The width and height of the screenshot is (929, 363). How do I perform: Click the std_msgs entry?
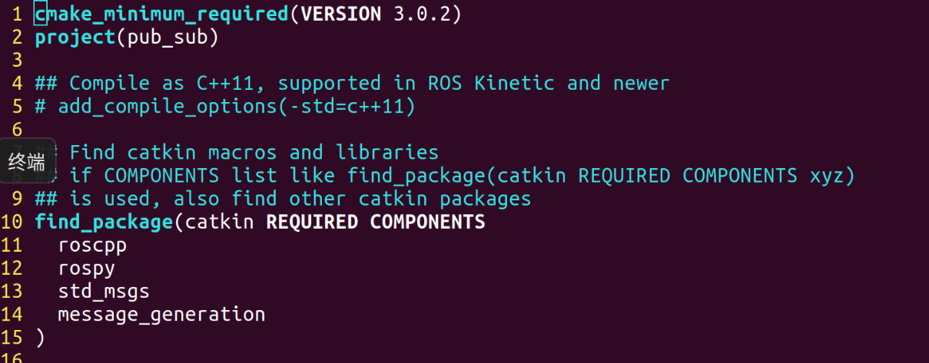click(x=104, y=292)
